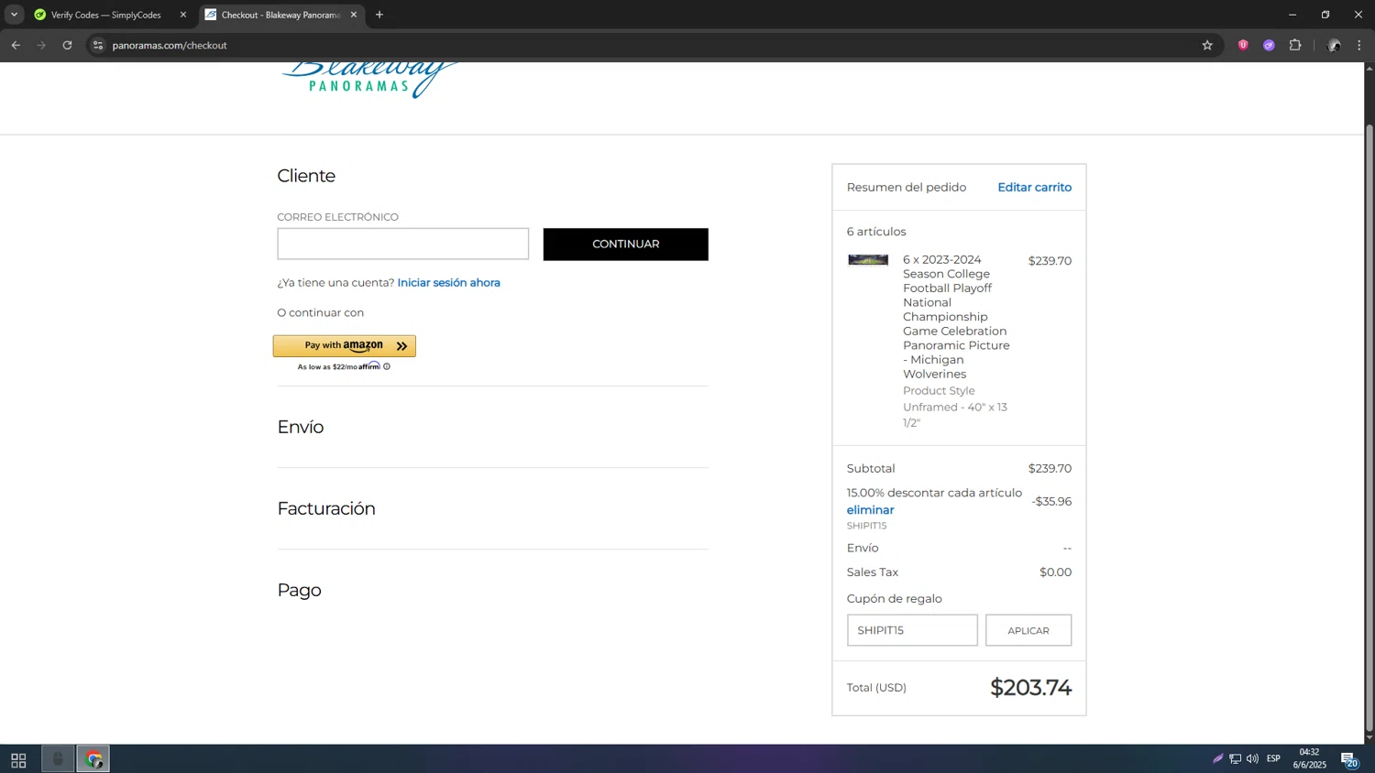Focus the Correo Electrónico input field
The width and height of the screenshot is (1375, 773).
point(403,244)
